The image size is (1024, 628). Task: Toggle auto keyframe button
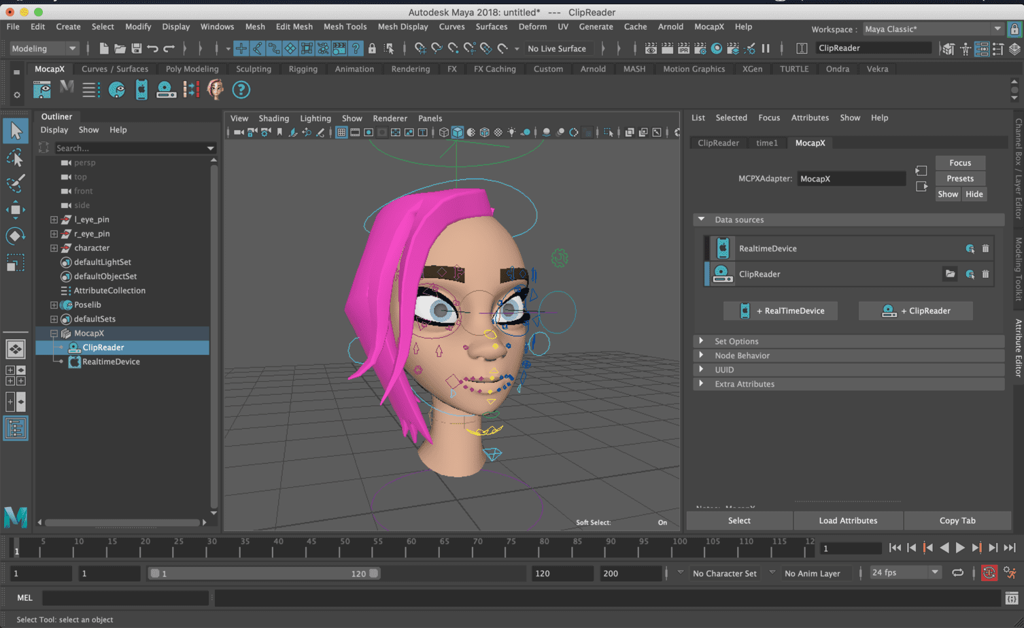(989, 574)
